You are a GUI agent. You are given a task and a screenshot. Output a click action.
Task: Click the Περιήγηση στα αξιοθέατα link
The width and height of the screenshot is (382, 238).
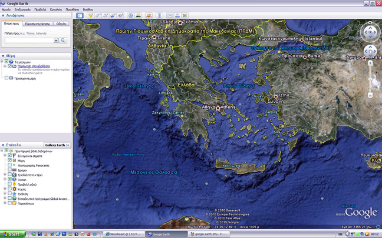(x=34, y=66)
